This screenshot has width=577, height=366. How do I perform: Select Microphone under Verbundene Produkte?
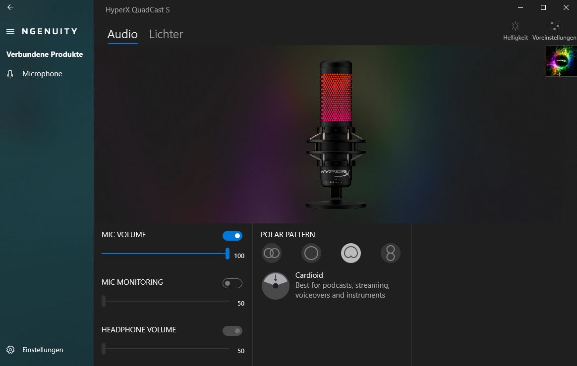pyautogui.click(x=42, y=74)
